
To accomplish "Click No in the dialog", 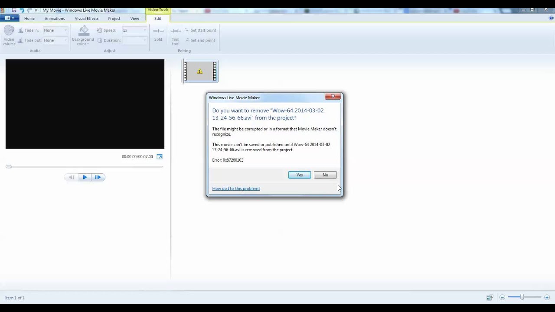I will [x=325, y=175].
